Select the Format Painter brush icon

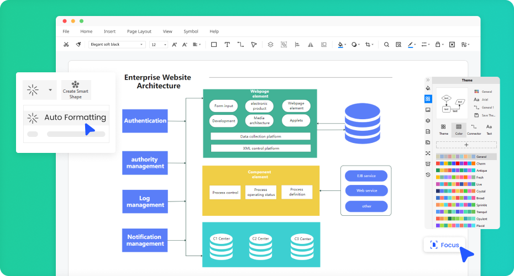pos(78,45)
